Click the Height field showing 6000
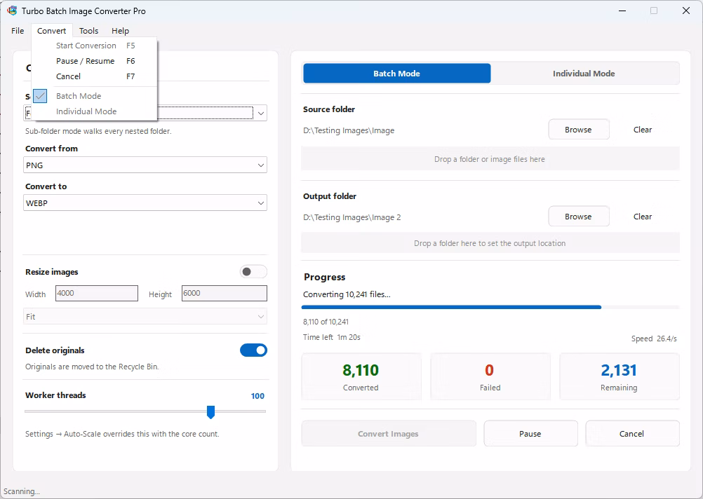703x499 pixels. tap(225, 294)
